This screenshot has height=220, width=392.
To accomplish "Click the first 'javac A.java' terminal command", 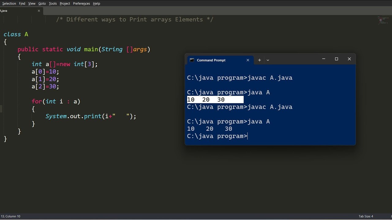I will click(270, 78).
